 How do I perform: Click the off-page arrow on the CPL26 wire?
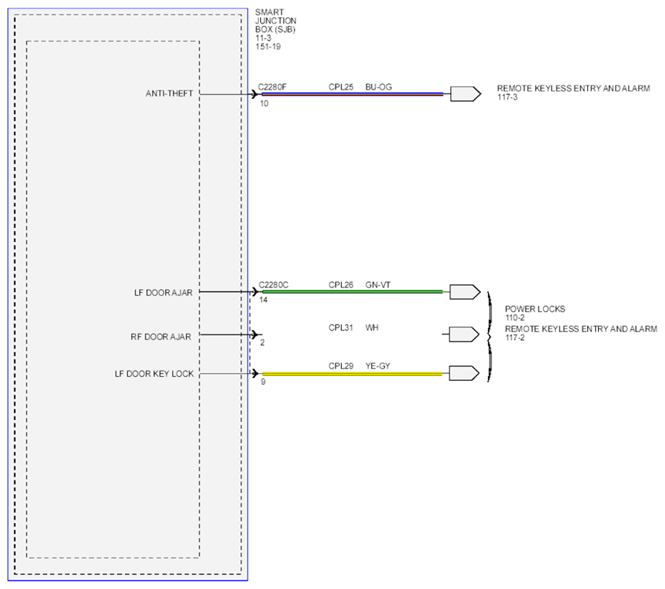pos(465,292)
